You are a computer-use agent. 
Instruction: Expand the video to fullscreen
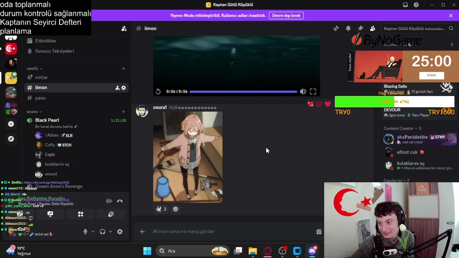(x=313, y=91)
